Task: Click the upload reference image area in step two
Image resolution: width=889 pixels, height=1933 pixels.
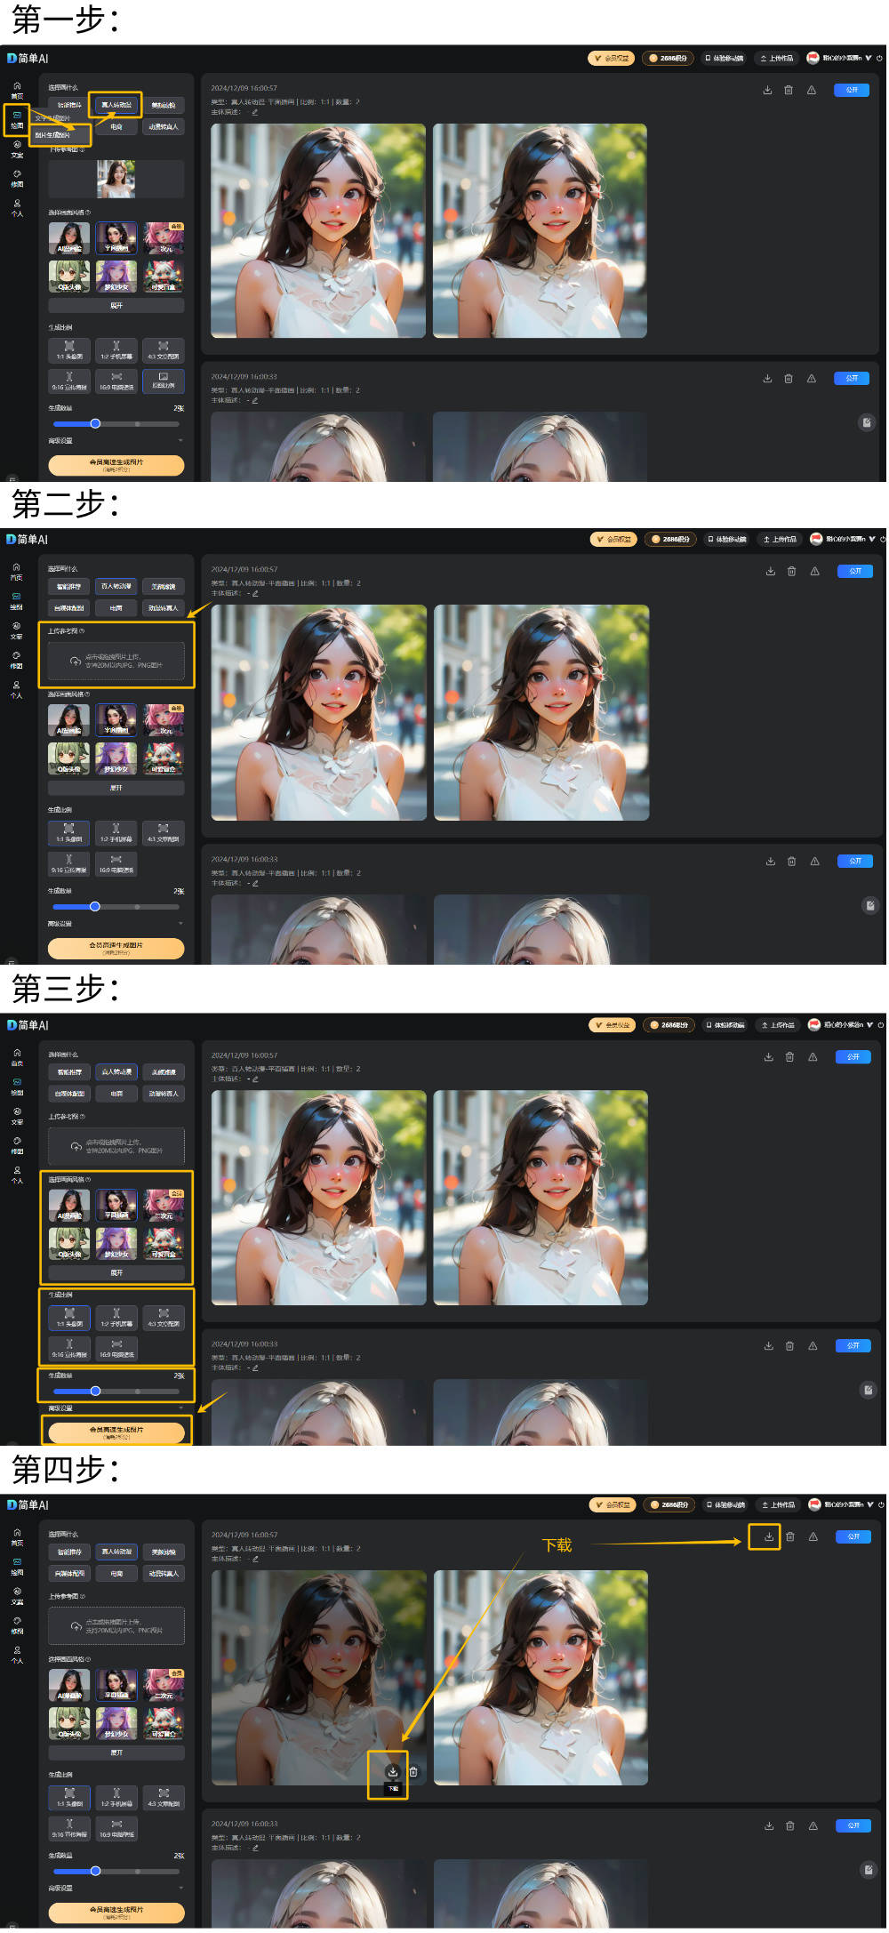Action: click(116, 661)
